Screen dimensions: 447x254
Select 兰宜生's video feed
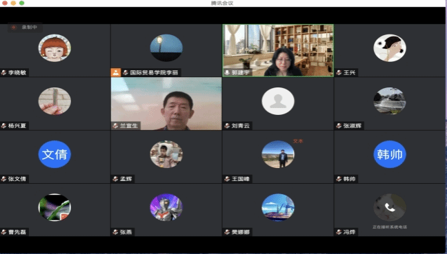[x=166, y=103]
